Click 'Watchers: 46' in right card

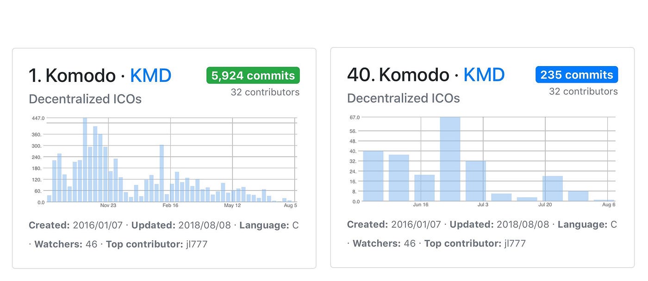coord(384,244)
